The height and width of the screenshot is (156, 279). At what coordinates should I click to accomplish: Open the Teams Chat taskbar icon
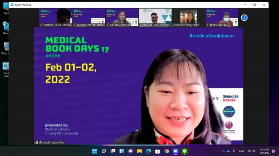130,151
